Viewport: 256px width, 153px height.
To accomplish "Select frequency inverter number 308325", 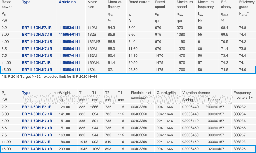I will coord(240,149).
